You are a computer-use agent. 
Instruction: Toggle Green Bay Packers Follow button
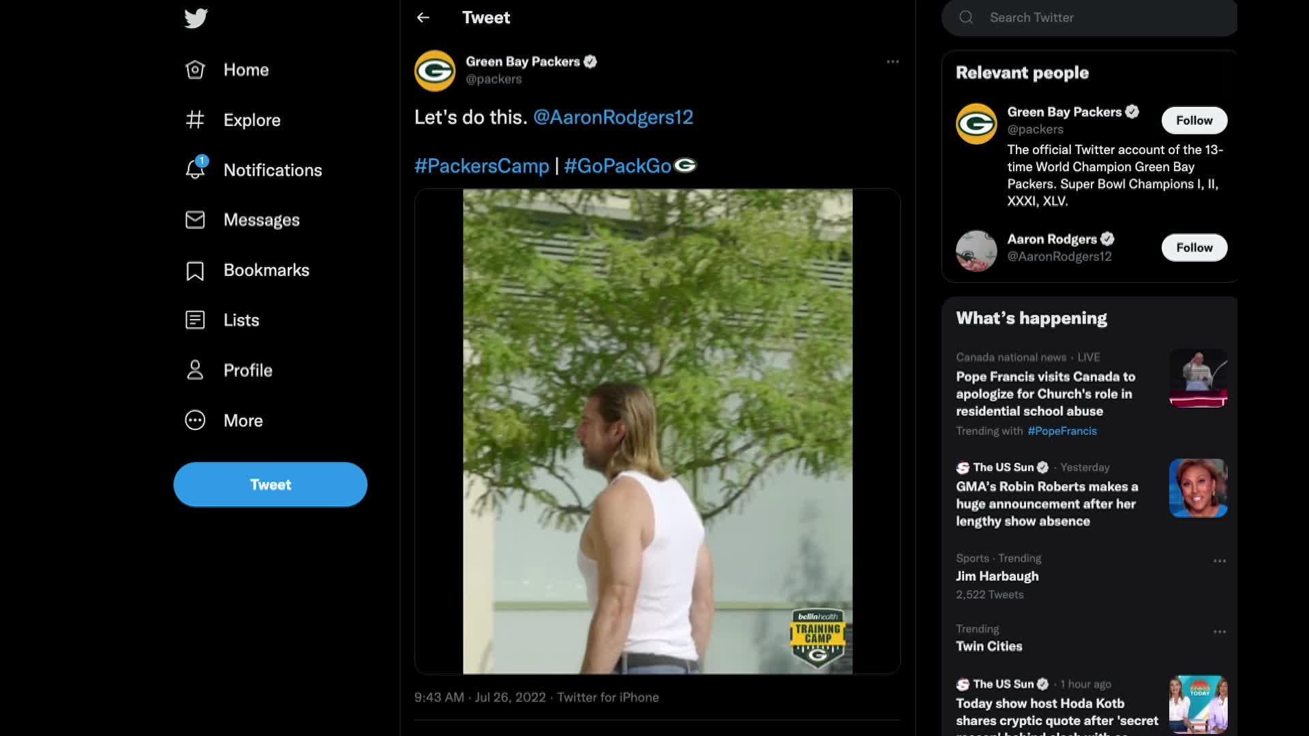click(x=1194, y=119)
